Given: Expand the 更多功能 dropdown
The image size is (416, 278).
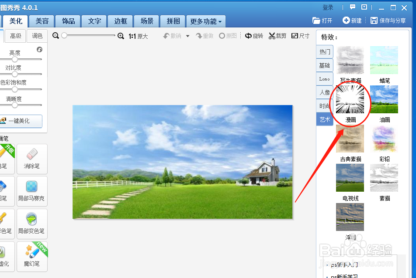Looking at the screenshot, I should [x=206, y=21].
